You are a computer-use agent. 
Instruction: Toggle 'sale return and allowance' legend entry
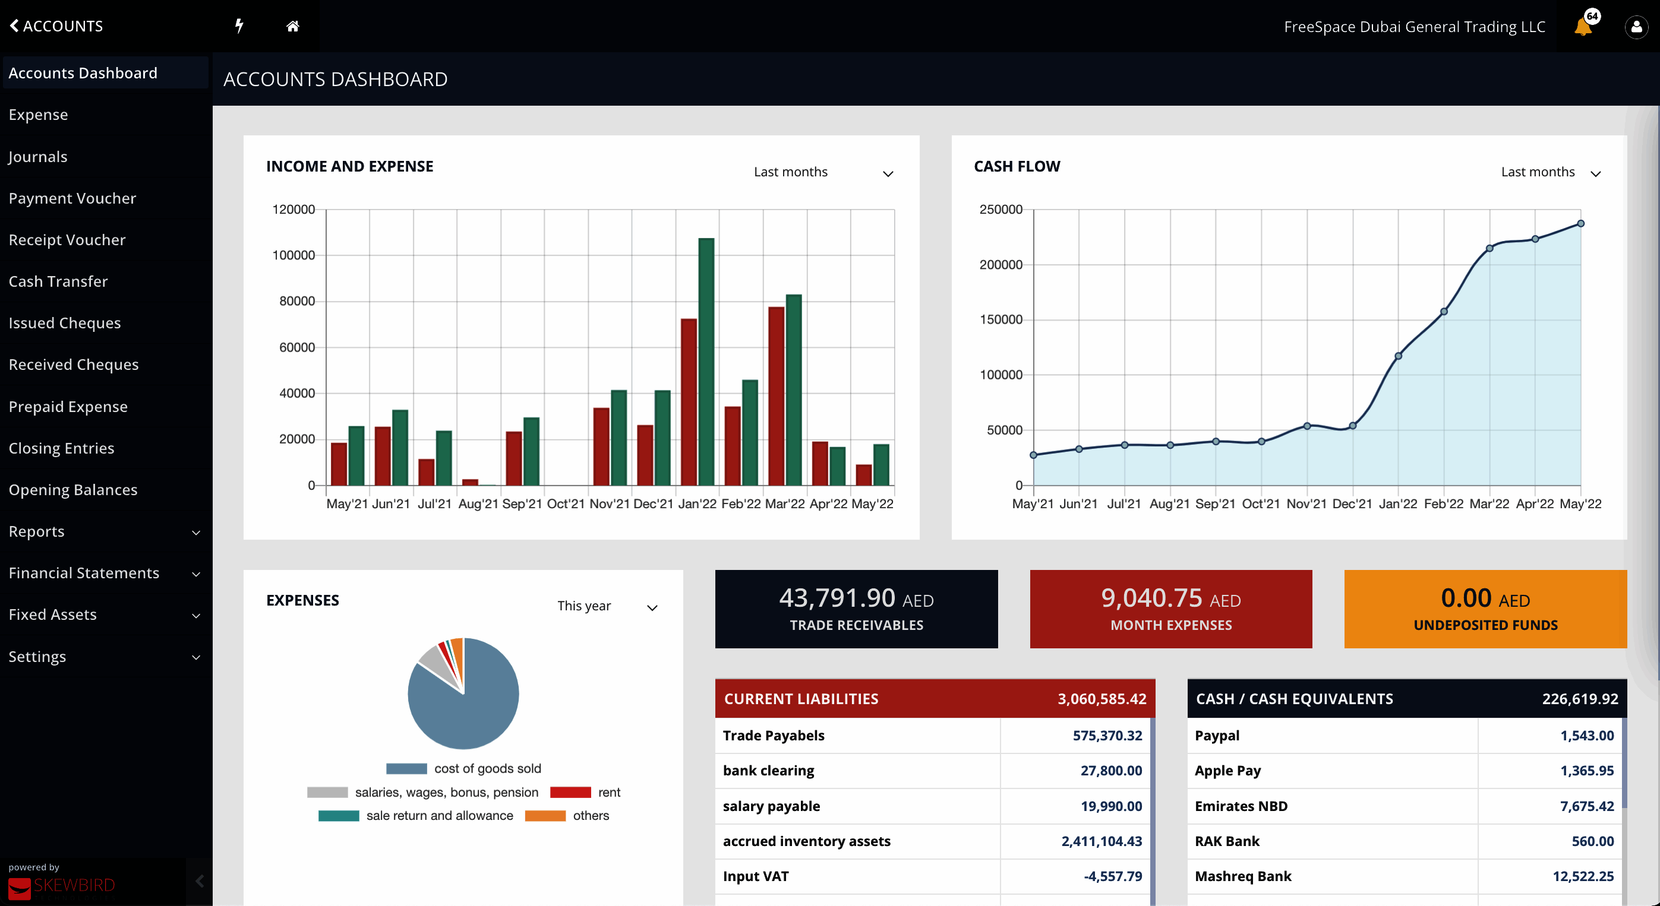click(x=439, y=815)
